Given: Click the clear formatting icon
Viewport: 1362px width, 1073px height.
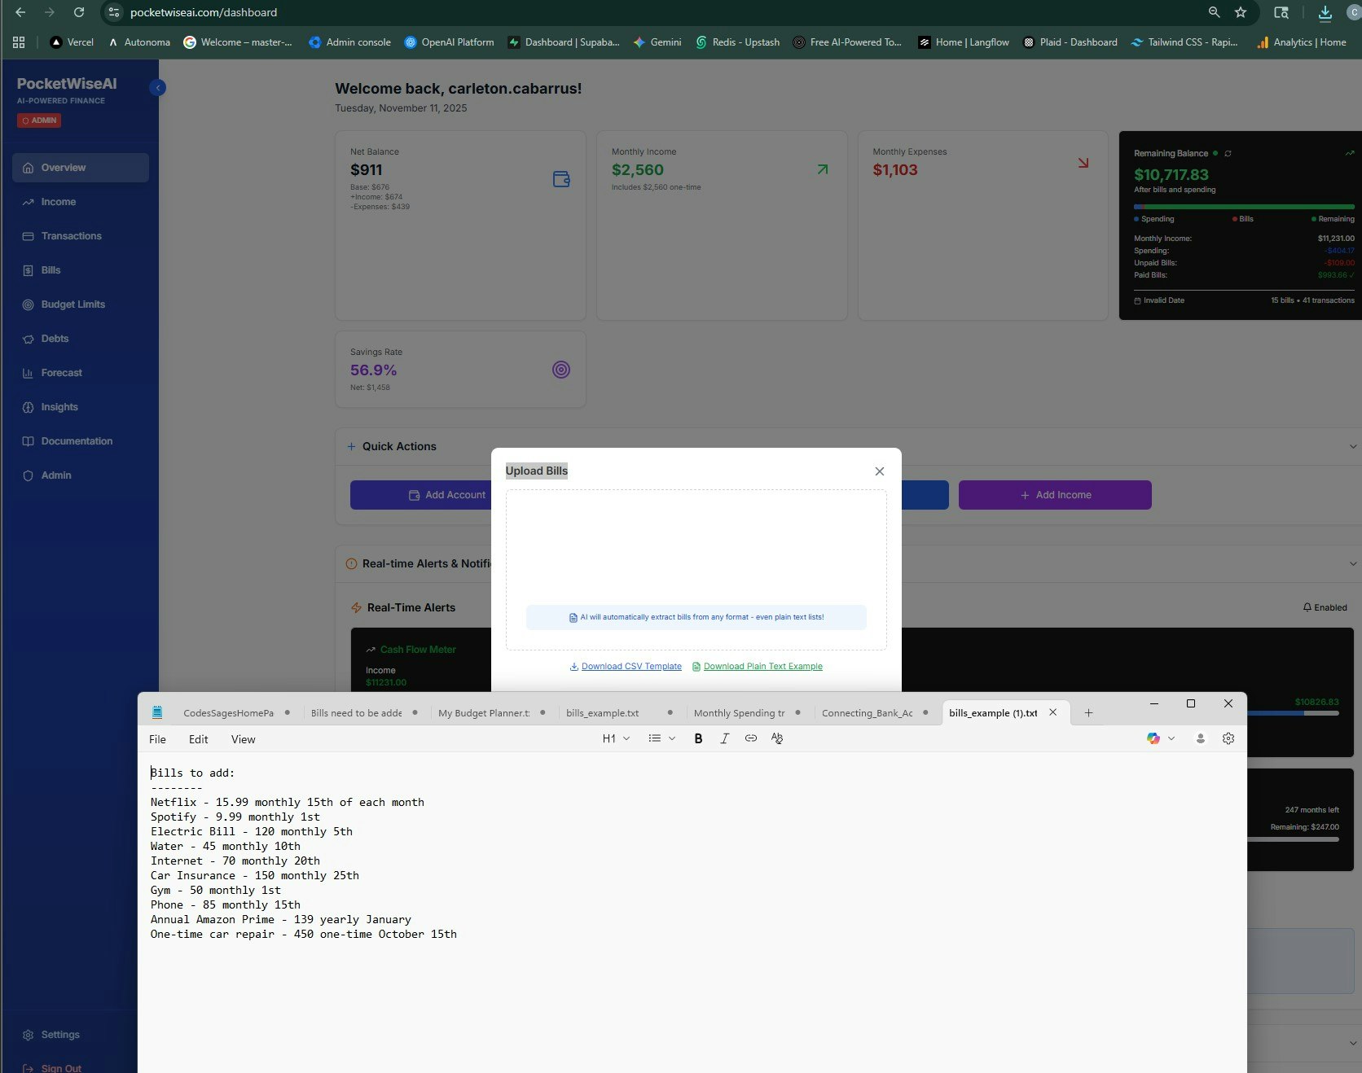Looking at the screenshot, I should point(777,738).
